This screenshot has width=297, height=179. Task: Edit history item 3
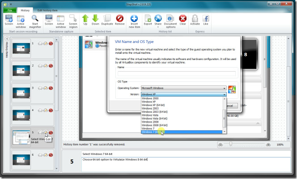(46, 88)
